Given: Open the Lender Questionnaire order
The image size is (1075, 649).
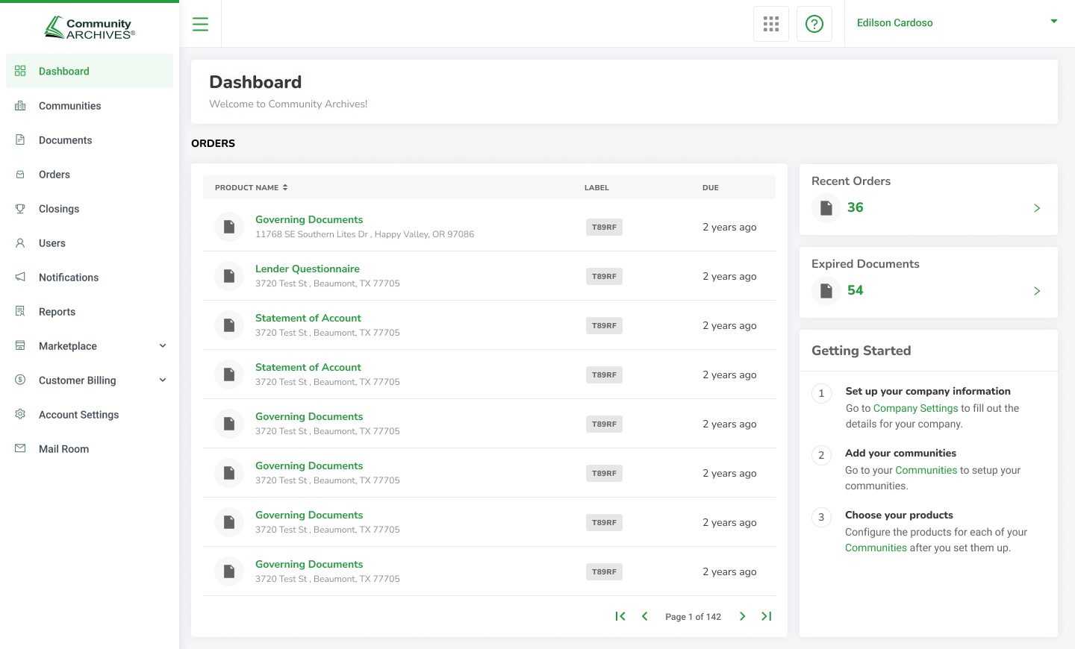Looking at the screenshot, I should click(x=308, y=269).
